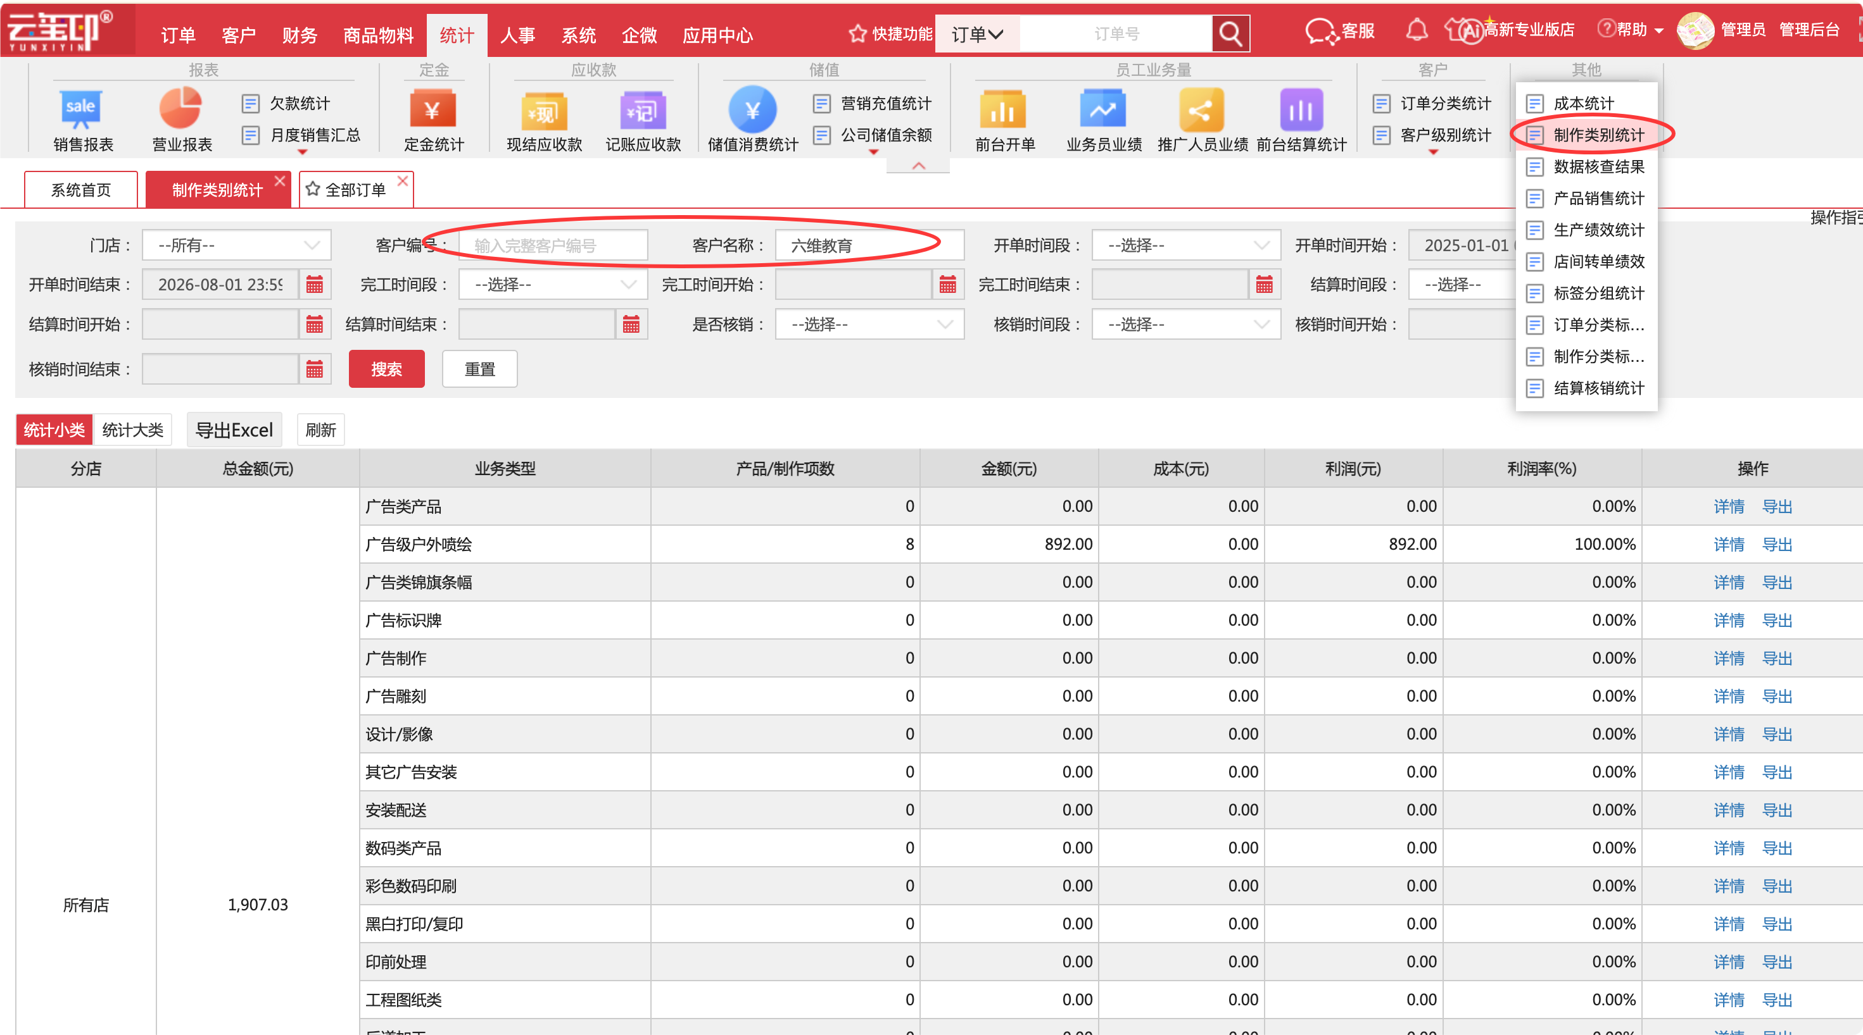1863x1035 pixels.
Task: Open the notification bell icon
Action: (1416, 30)
